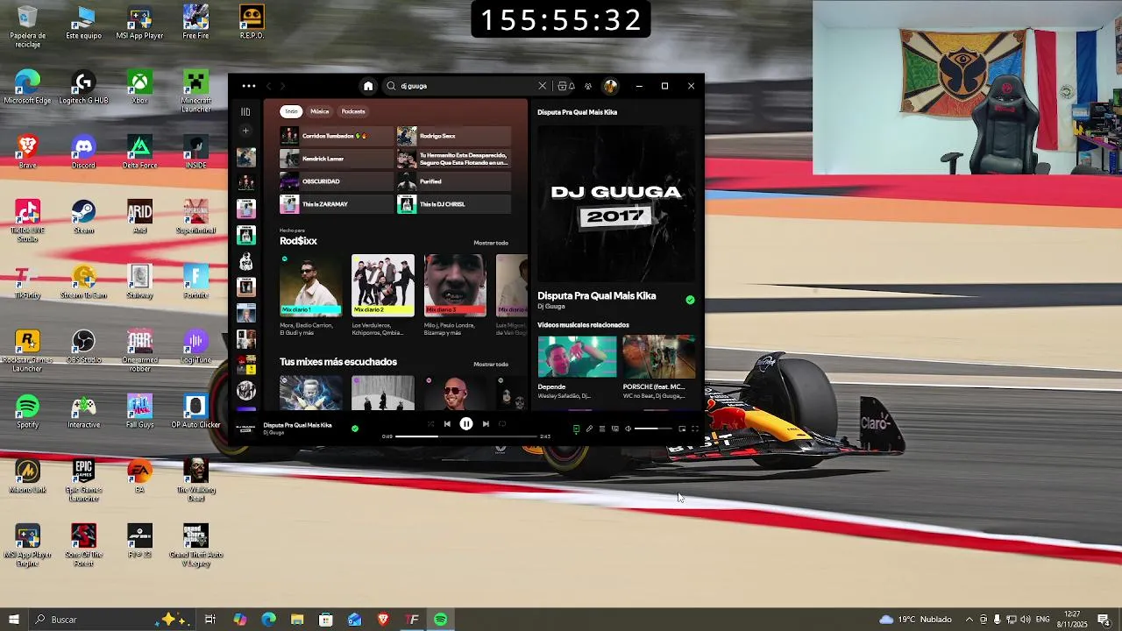
Task: Open 'This Is ZARAMAY' playlist
Action: point(337,204)
